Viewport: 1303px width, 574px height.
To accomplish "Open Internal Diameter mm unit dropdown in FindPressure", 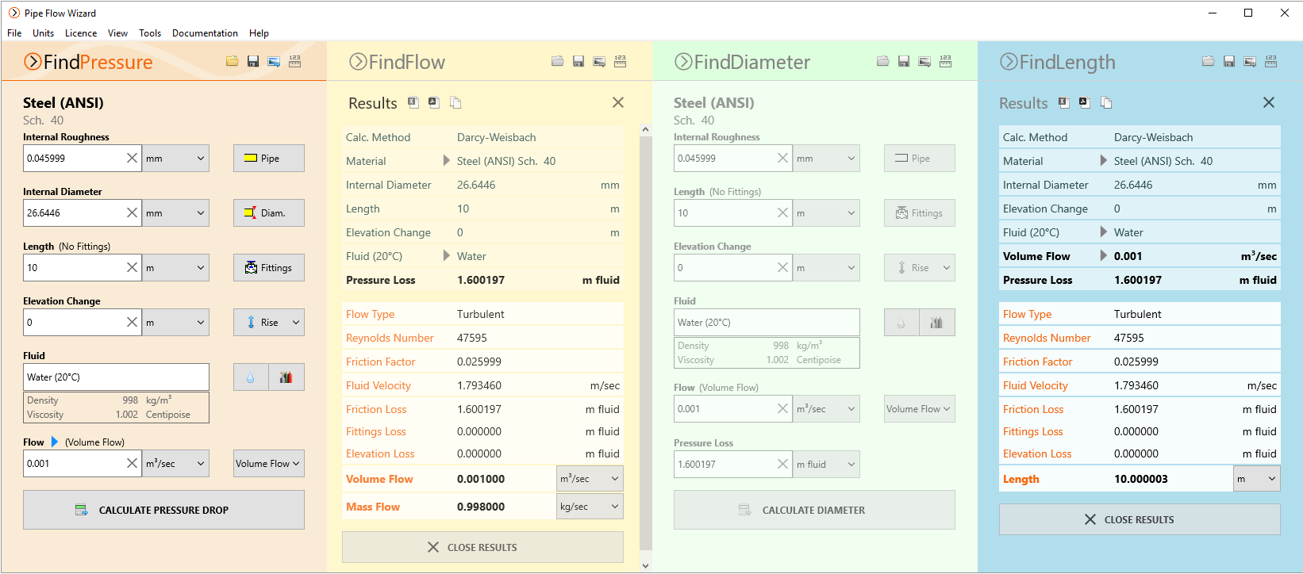I will tap(175, 212).
